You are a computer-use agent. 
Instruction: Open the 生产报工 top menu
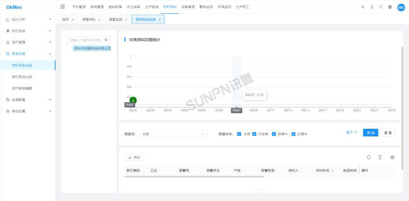243,7
